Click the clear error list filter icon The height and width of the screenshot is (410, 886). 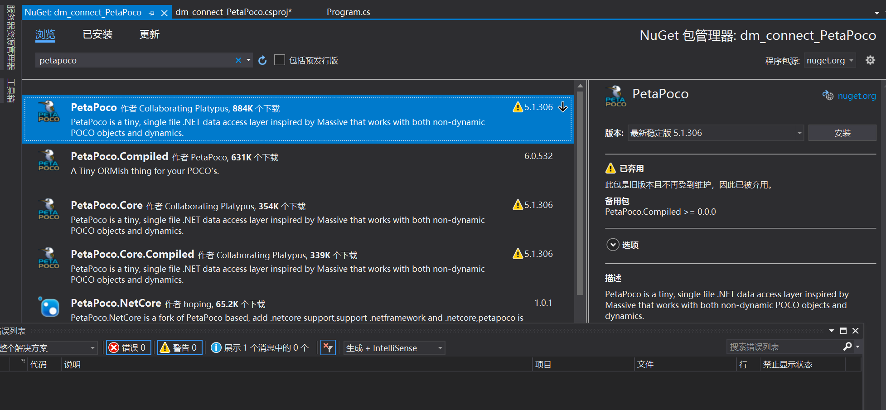328,347
